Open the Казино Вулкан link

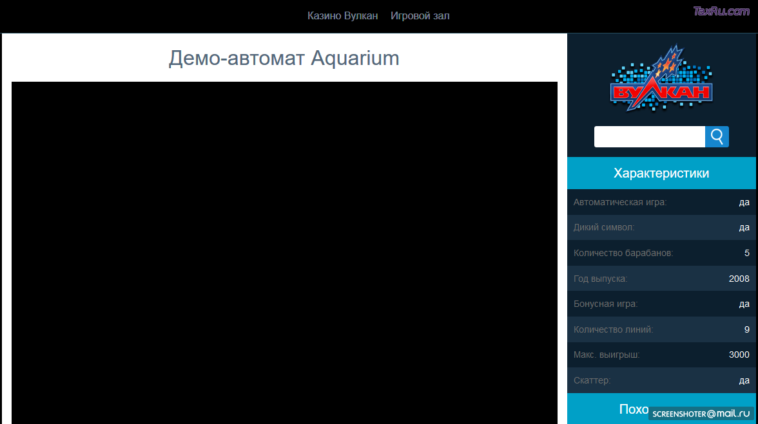pyautogui.click(x=342, y=16)
